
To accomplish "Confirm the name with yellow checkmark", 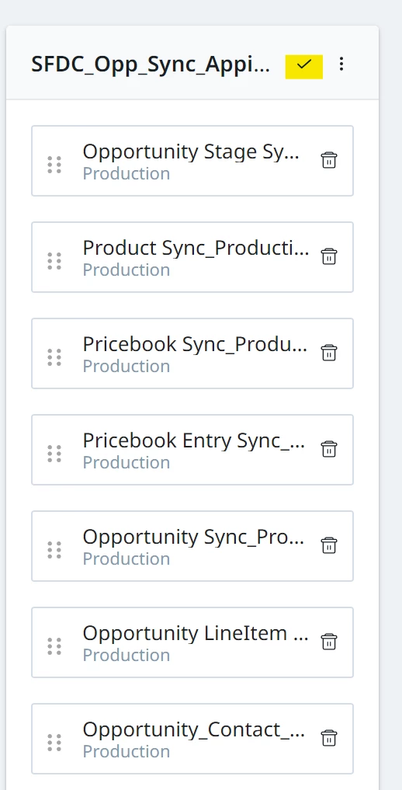I will click(x=304, y=67).
